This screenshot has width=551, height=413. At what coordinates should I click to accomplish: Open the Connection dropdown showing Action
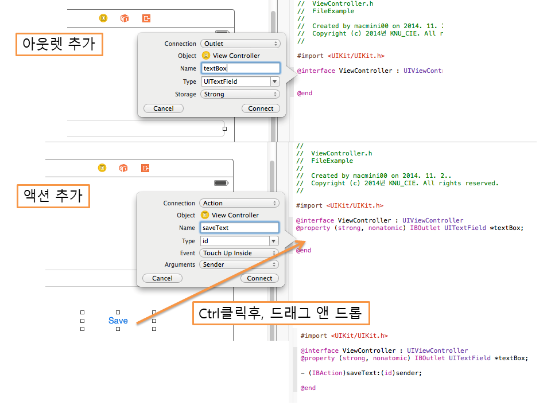tap(239, 203)
